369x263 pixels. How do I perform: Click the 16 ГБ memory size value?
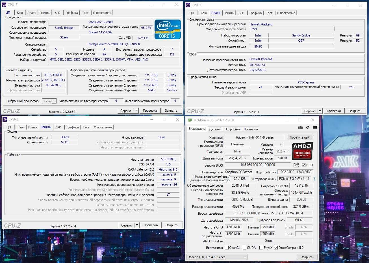point(64,142)
